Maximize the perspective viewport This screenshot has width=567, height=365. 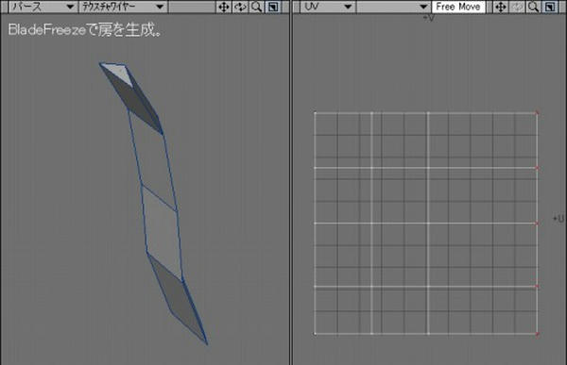(273, 7)
